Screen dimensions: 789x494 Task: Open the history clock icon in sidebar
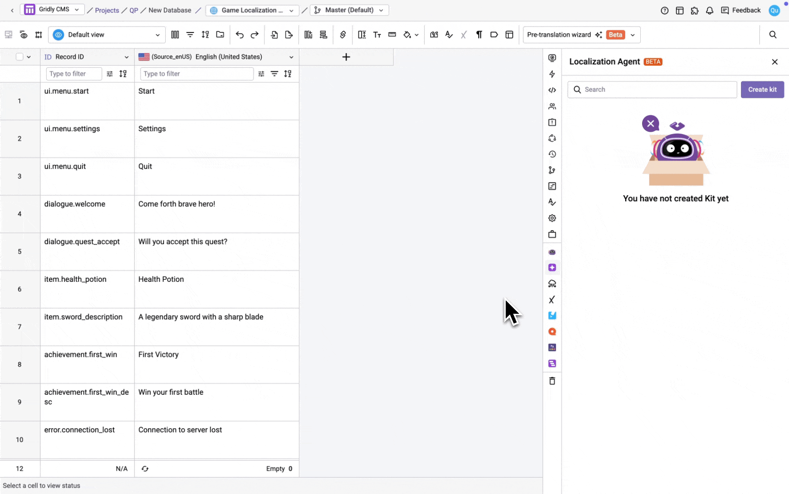(552, 154)
